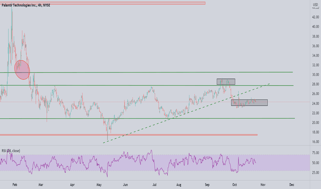This screenshot has width=321, height=189.
Task: Select the gray rectangle around the 24 price level
Action: pos(249,102)
